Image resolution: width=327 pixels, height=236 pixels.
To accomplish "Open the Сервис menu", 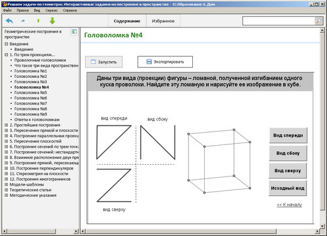I will (x=52, y=10).
